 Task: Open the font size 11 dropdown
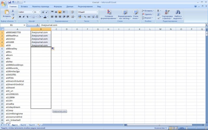pyautogui.click(x=40, y=12)
